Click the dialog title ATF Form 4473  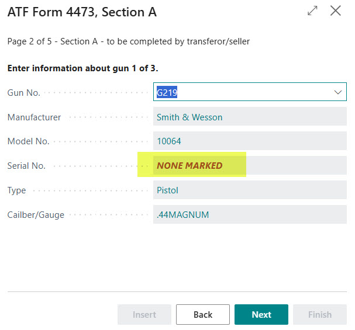(x=82, y=12)
